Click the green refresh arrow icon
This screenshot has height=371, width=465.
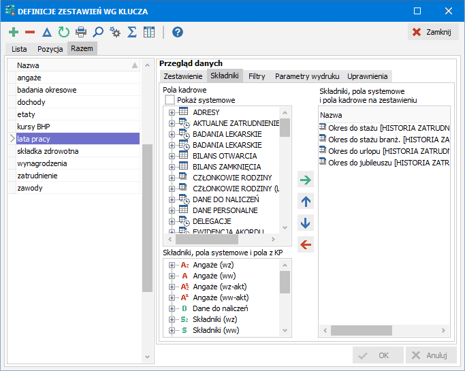[x=63, y=32]
